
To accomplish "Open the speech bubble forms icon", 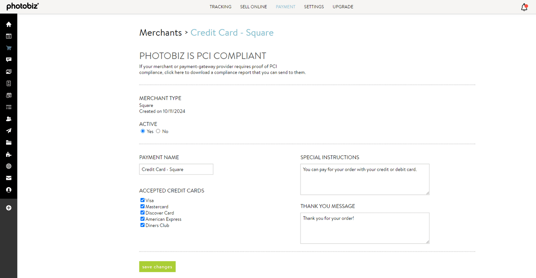I will (x=9, y=60).
